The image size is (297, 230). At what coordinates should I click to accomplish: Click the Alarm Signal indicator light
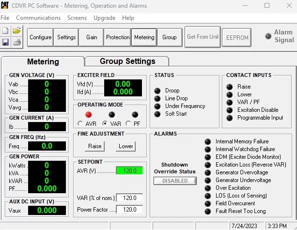click(268, 36)
